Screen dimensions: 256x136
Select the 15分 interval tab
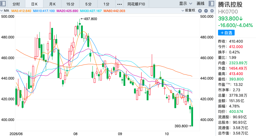70,4
